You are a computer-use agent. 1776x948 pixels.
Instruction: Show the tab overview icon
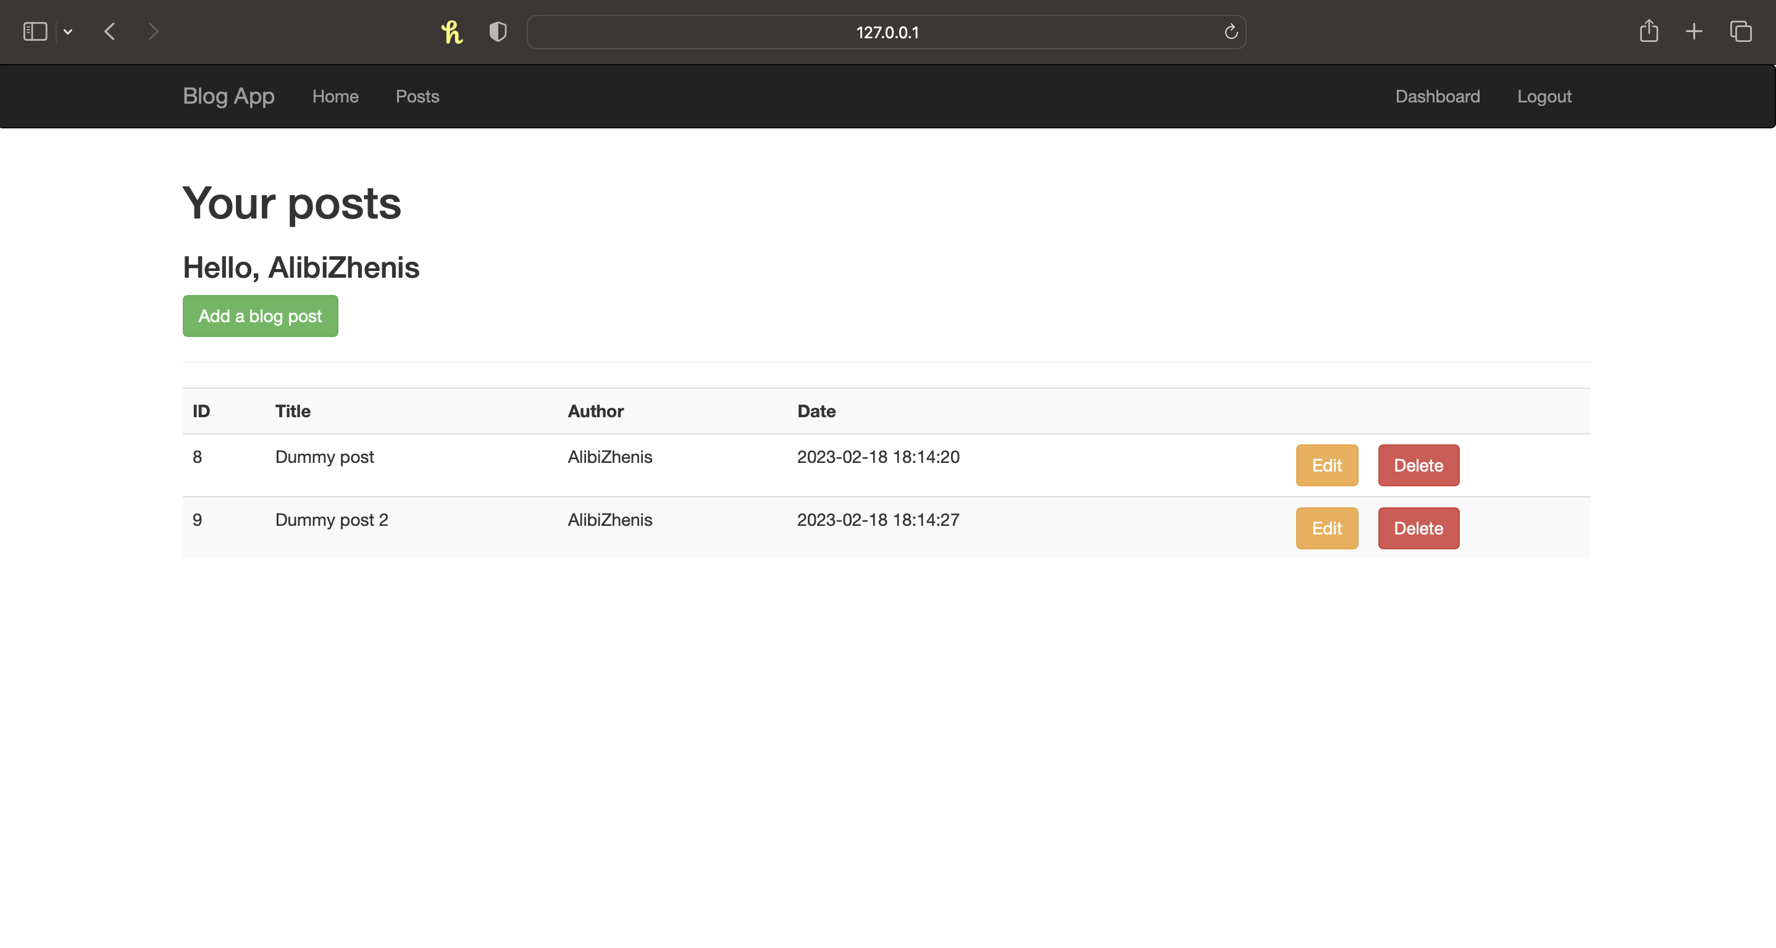tap(1740, 31)
